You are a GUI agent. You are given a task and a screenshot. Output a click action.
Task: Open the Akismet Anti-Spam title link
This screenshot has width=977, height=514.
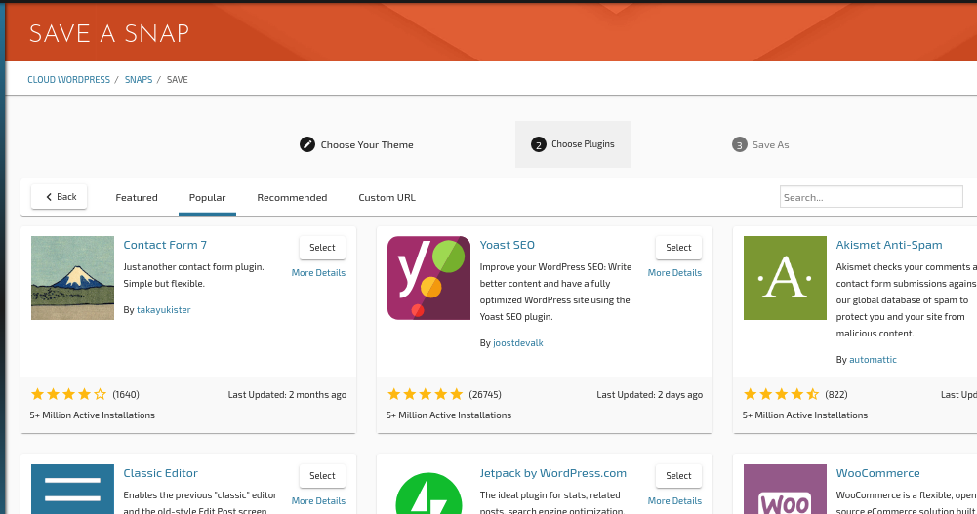click(x=889, y=245)
